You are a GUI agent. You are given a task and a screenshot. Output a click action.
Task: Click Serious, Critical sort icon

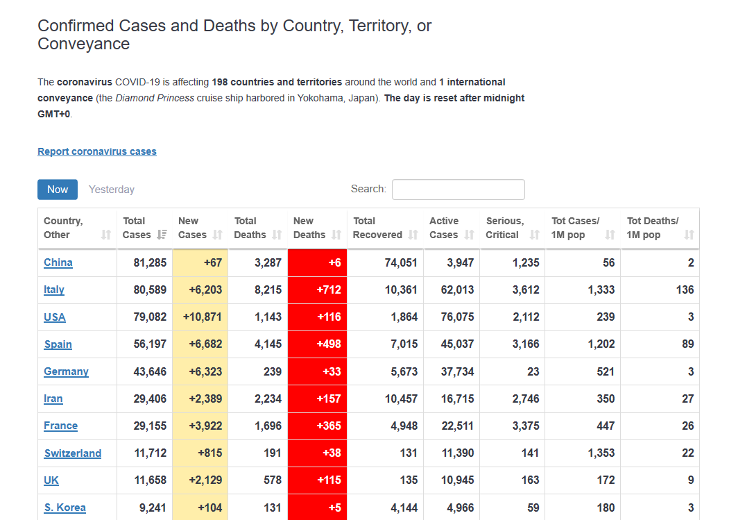click(534, 235)
